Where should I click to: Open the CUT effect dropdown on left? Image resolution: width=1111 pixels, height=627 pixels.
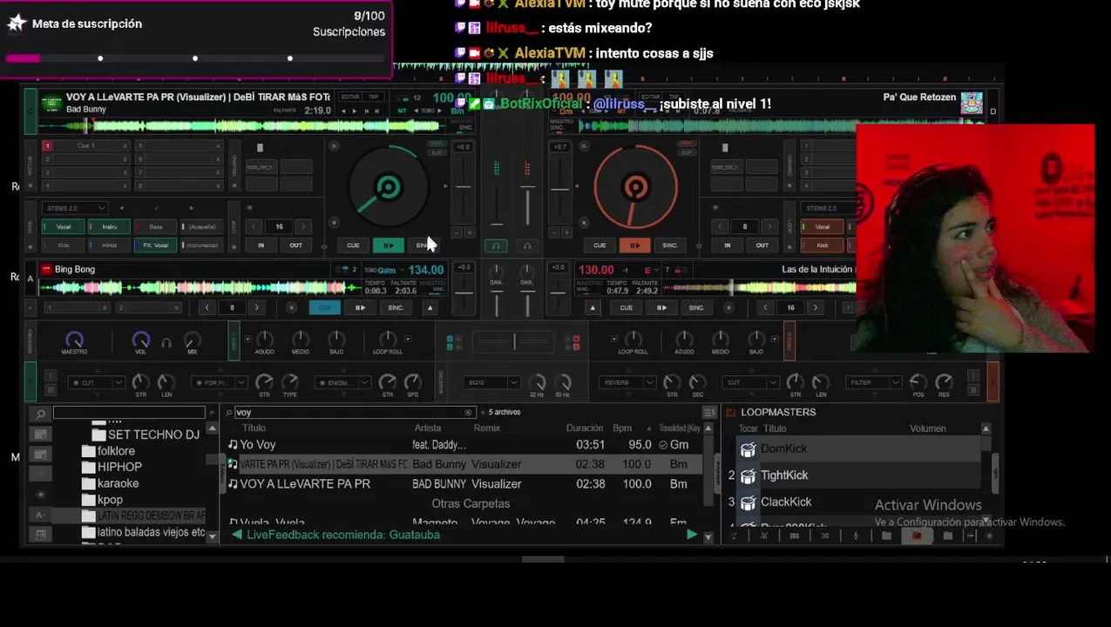click(97, 382)
